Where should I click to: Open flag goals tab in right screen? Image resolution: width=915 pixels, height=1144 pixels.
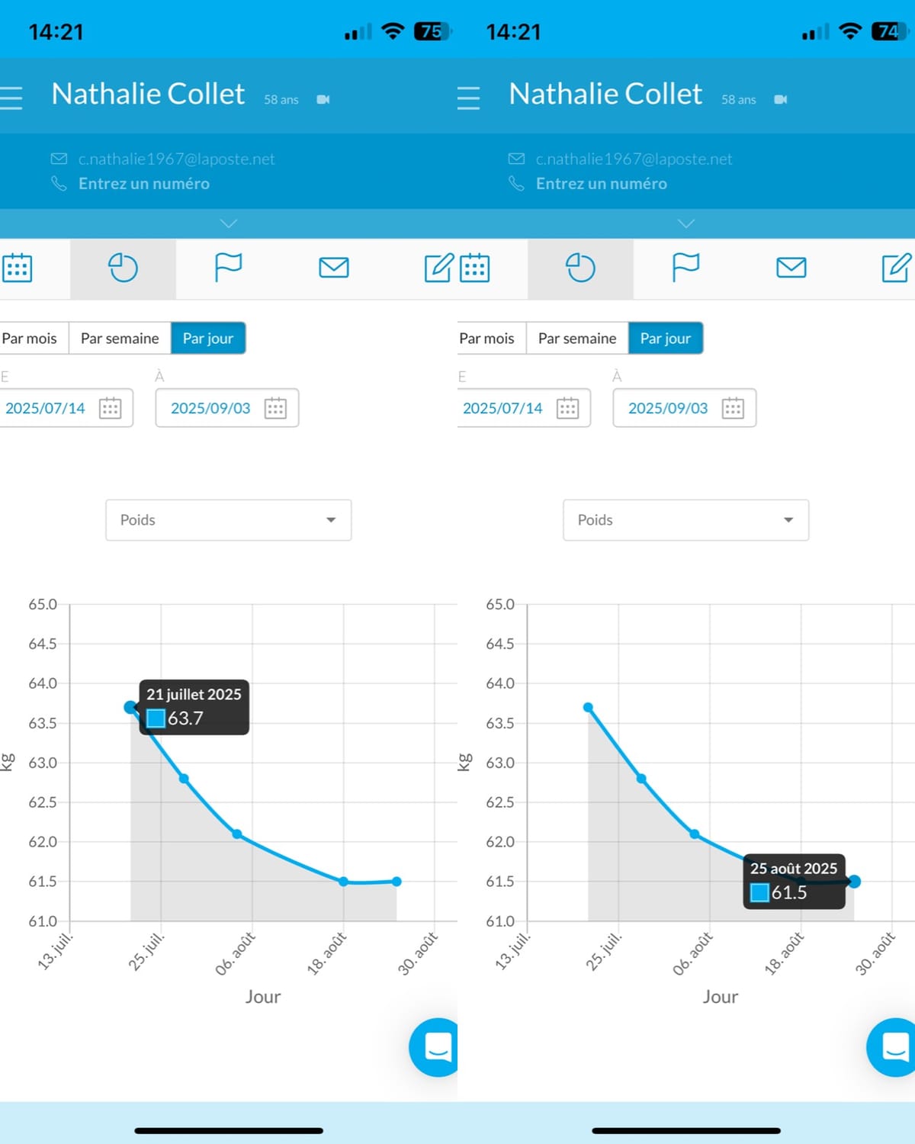[685, 268]
